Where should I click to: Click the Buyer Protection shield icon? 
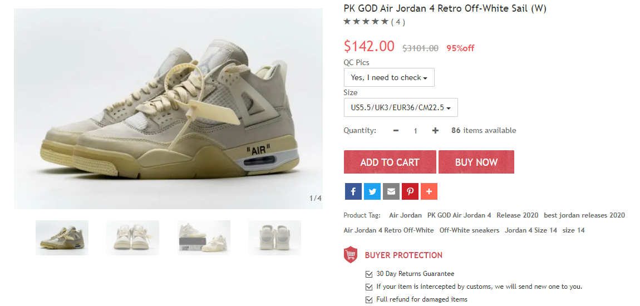[x=351, y=255]
